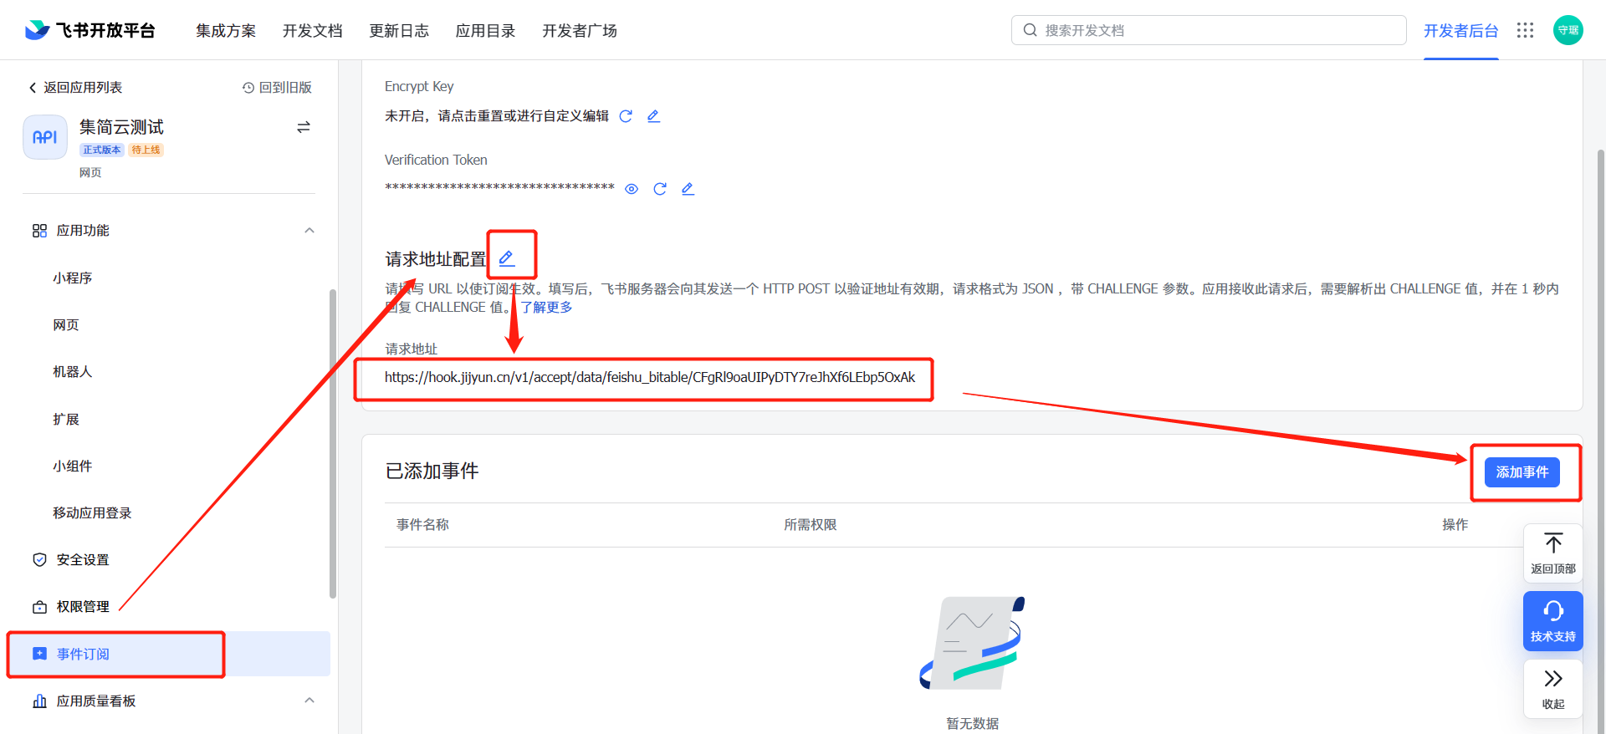The width and height of the screenshot is (1606, 734).
Task: Click the app name 集简云测试
Action: click(122, 127)
